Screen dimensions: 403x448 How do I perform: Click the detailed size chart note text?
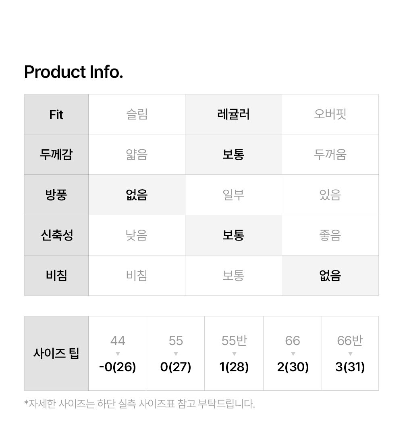click(139, 404)
